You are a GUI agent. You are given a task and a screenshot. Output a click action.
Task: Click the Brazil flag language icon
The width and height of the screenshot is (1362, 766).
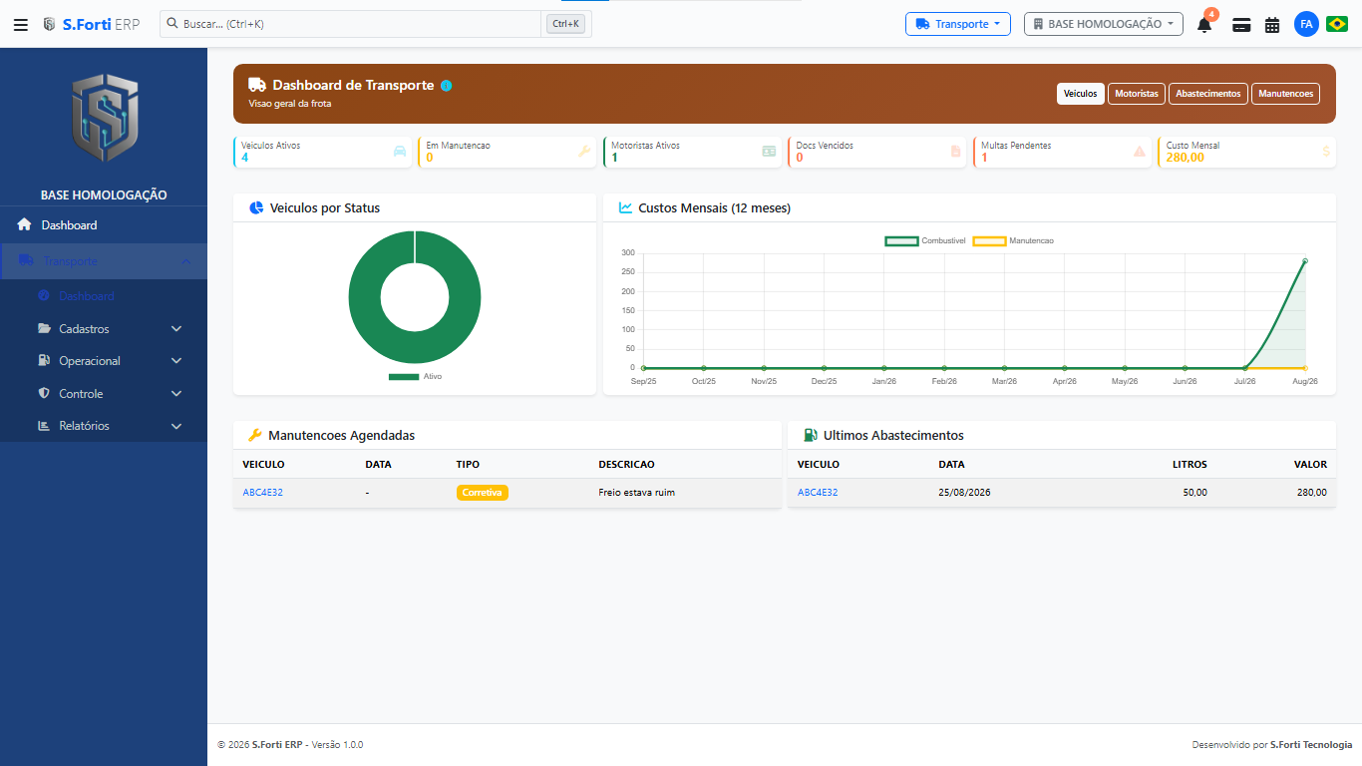click(x=1336, y=24)
